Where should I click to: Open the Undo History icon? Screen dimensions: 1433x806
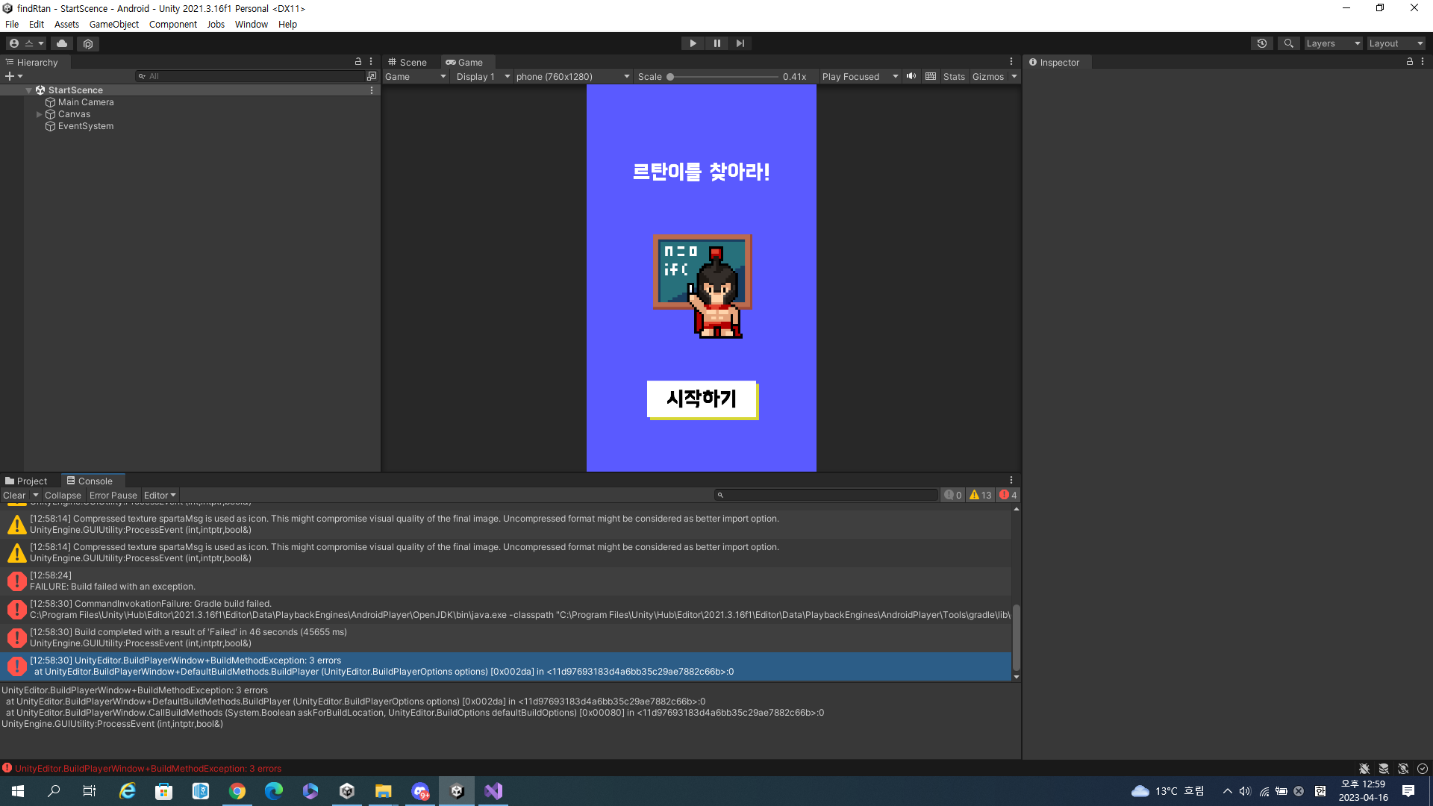[x=1262, y=43]
